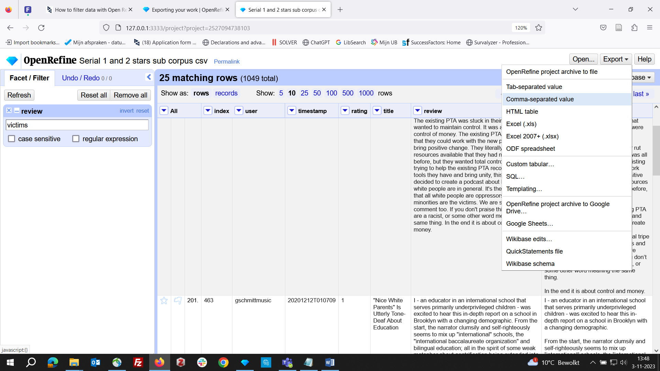Open Microsoft Word from the taskbar
This screenshot has height=371, width=660.
(330, 362)
